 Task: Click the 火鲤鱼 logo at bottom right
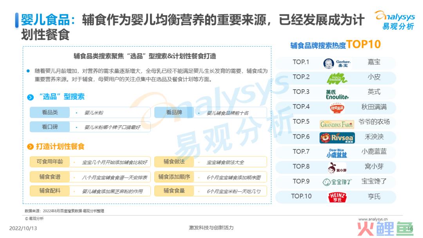coord(386,229)
